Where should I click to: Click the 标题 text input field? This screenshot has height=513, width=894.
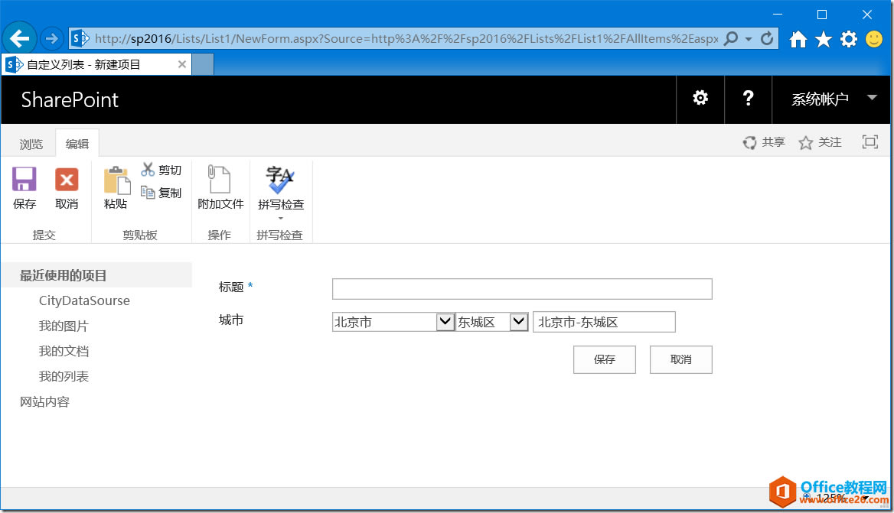tap(521, 288)
